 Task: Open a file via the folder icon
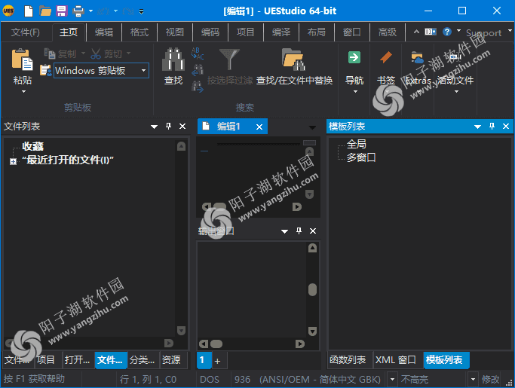point(45,11)
